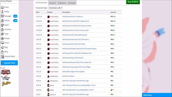The image size is (172, 97).
Task: Switch to the Summary tab
Action: [52, 3]
